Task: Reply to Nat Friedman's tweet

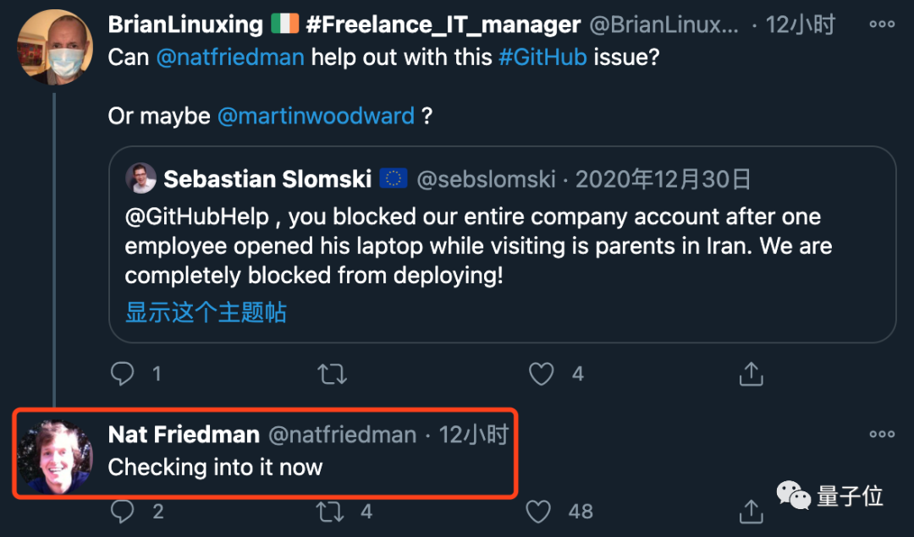Action: click(x=124, y=511)
